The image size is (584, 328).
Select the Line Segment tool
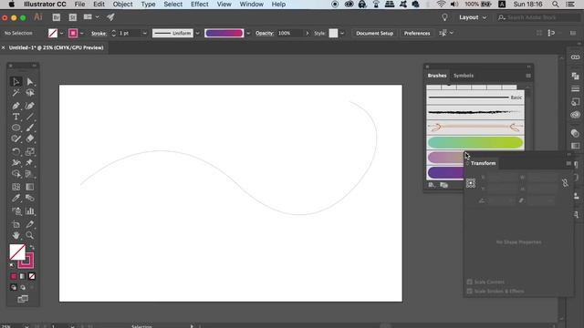pyautogui.click(x=30, y=117)
